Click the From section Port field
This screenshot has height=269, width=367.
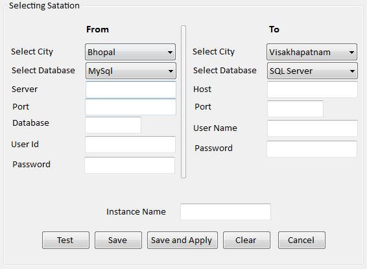130,107
